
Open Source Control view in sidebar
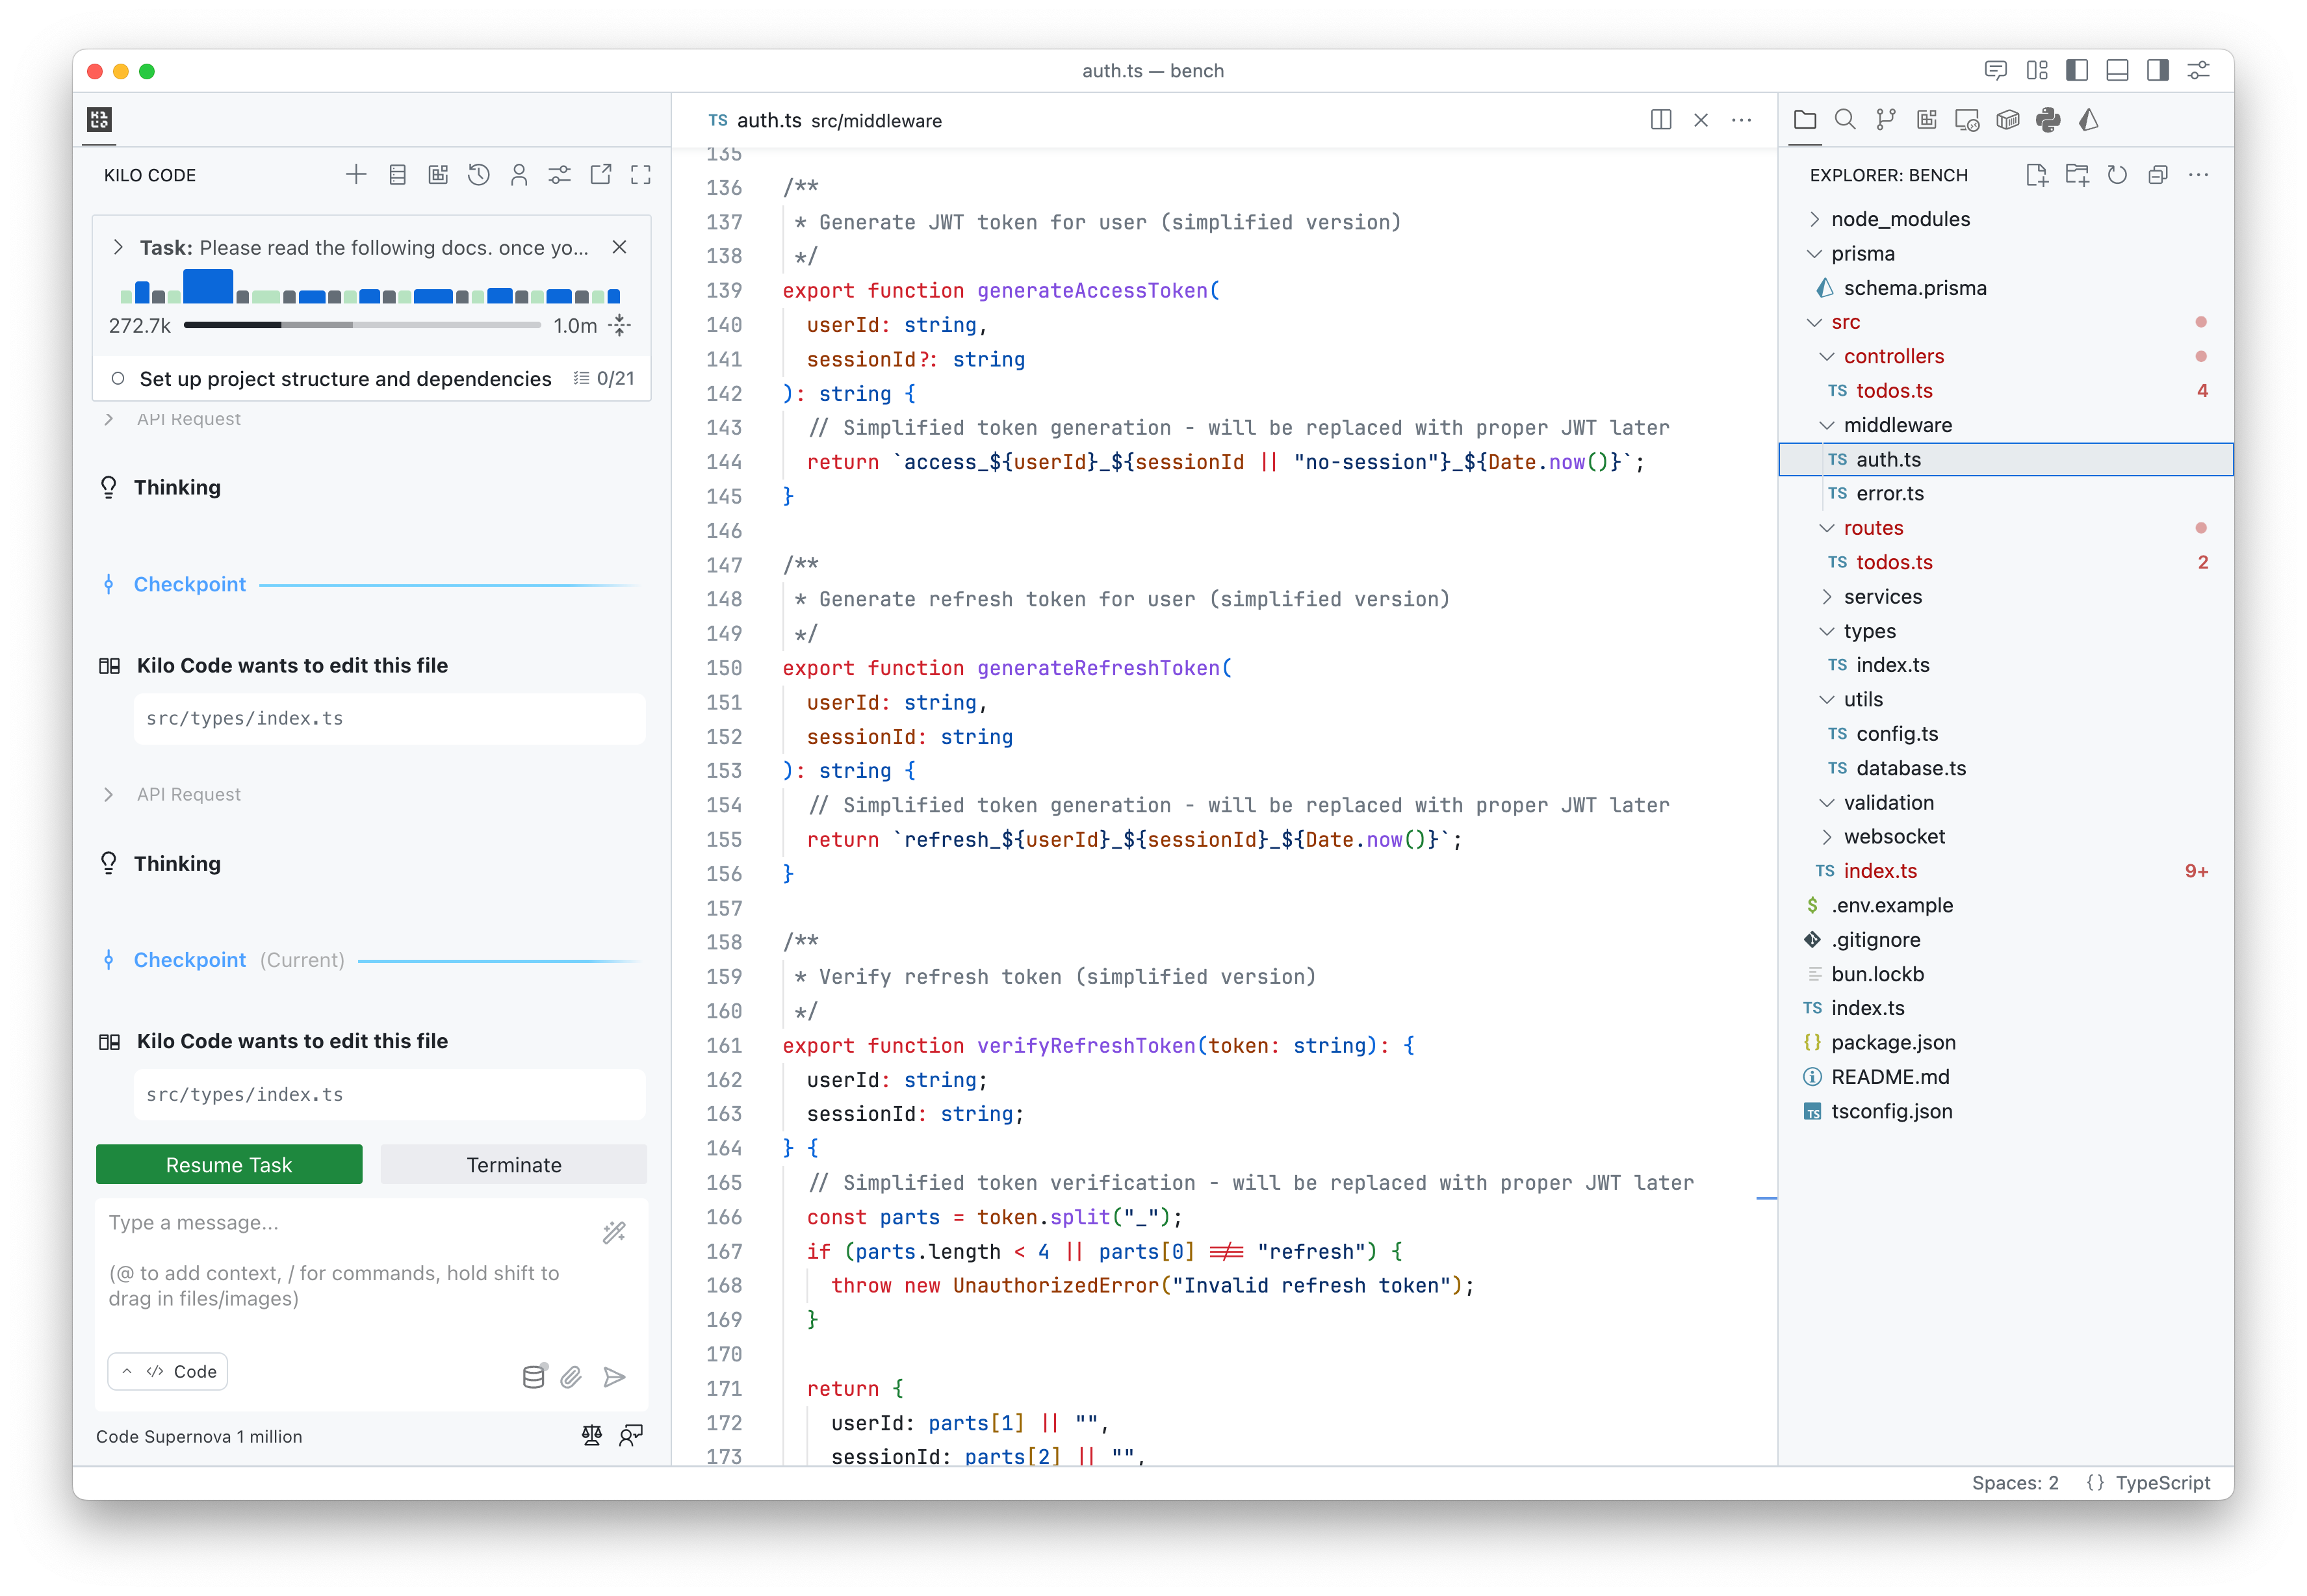click(x=1886, y=120)
